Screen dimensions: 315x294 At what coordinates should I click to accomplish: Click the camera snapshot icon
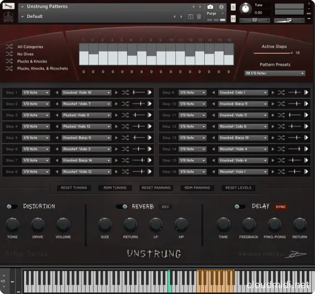tap(210, 7)
